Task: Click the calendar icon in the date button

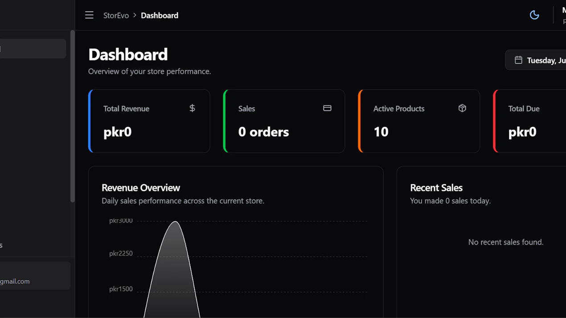Action: click(518, 60)
